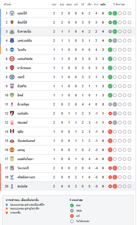
Task: Click Brighton's latest green win indicator
Action: [x=110, y=50]
